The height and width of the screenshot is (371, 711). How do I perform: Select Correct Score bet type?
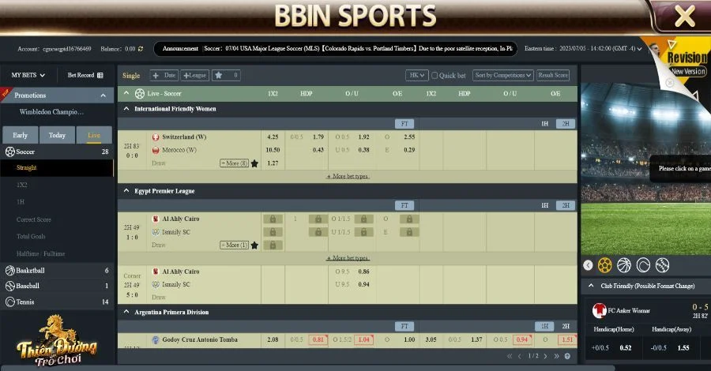(34, 219)
